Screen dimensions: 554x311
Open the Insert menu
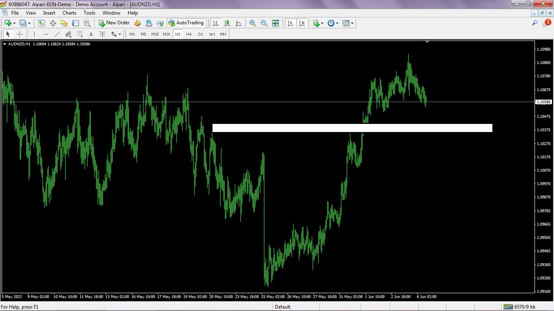[x=49, y=13]
